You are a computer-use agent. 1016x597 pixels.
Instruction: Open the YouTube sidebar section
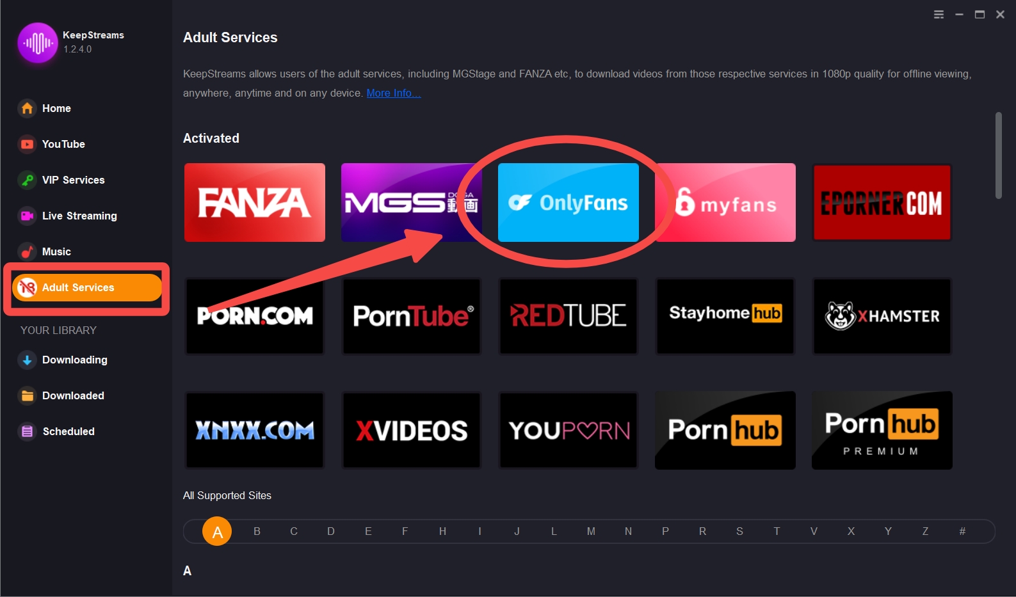[52, 144]
